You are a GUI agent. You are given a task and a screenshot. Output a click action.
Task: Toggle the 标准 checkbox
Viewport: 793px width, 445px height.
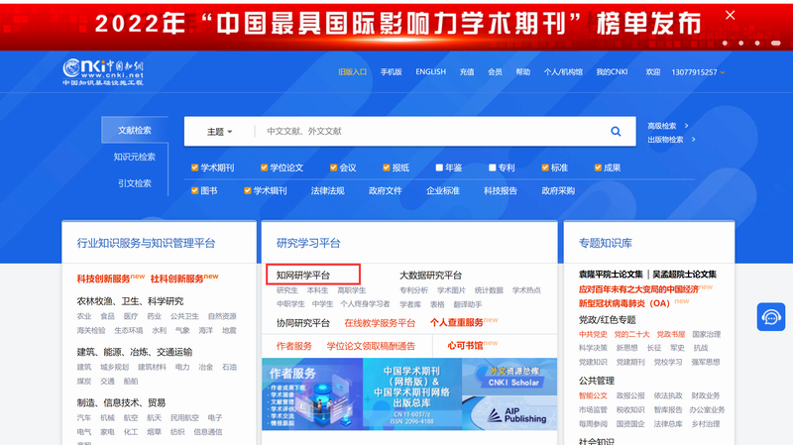(544, 167)
